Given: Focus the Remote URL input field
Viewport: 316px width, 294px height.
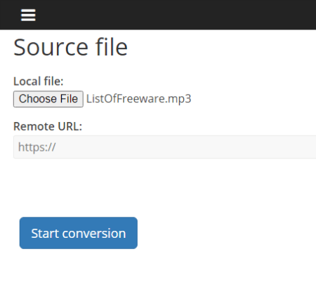Looking at the screenshot, I should [164, 147].
